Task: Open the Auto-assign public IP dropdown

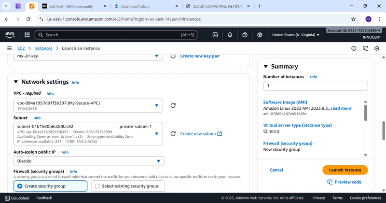Action: (x=89, y=161)
